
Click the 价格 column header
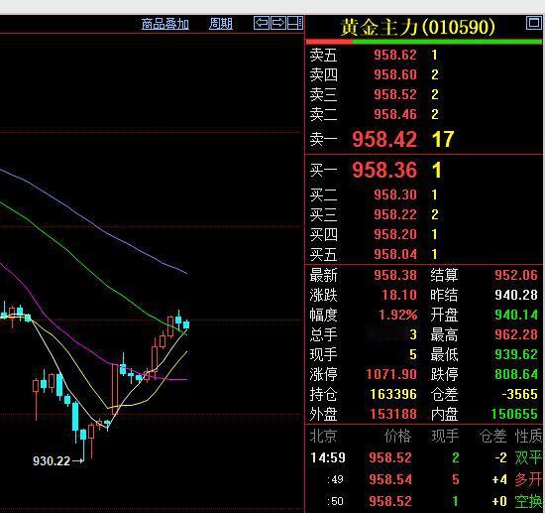click(397, 436)
